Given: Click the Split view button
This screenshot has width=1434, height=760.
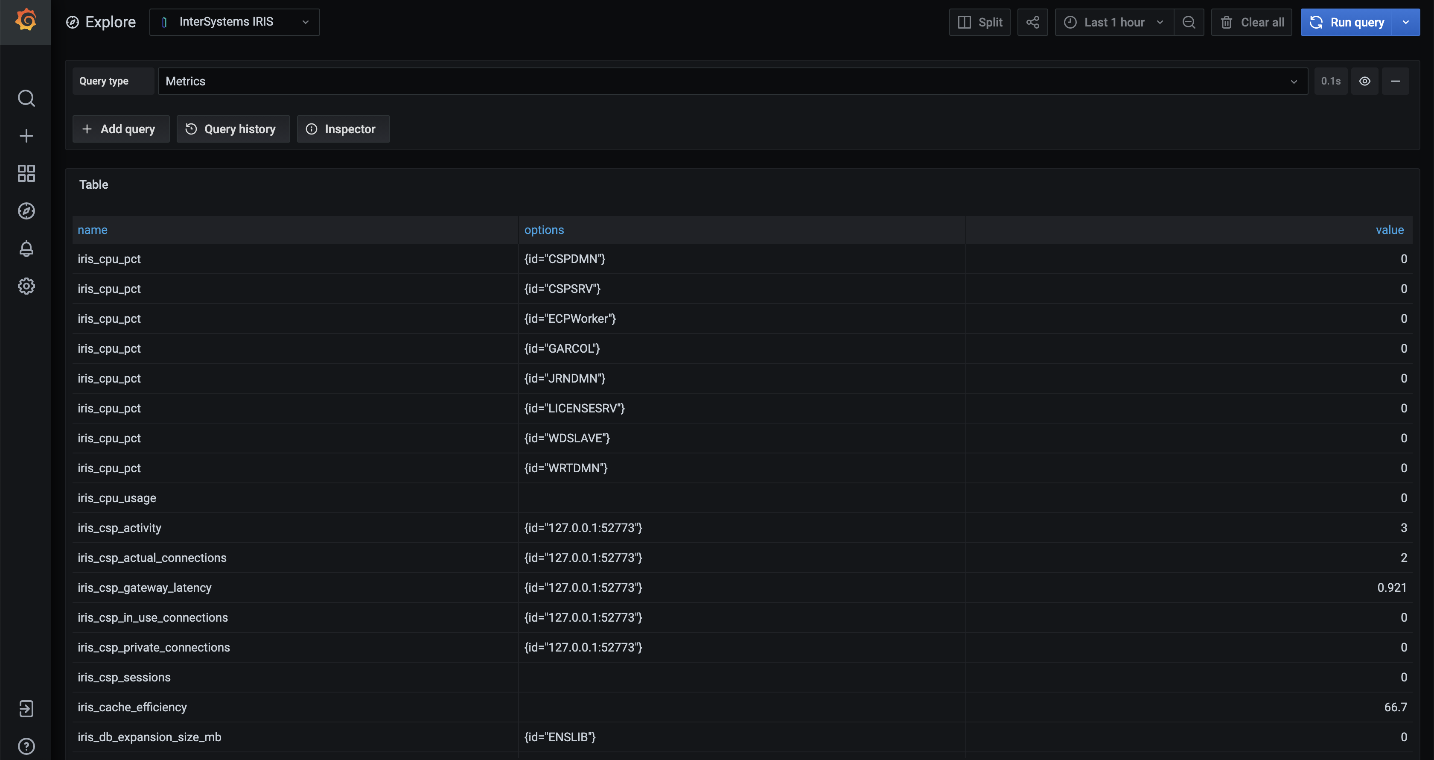Looking at the screenshot, I should click(979, 22).
